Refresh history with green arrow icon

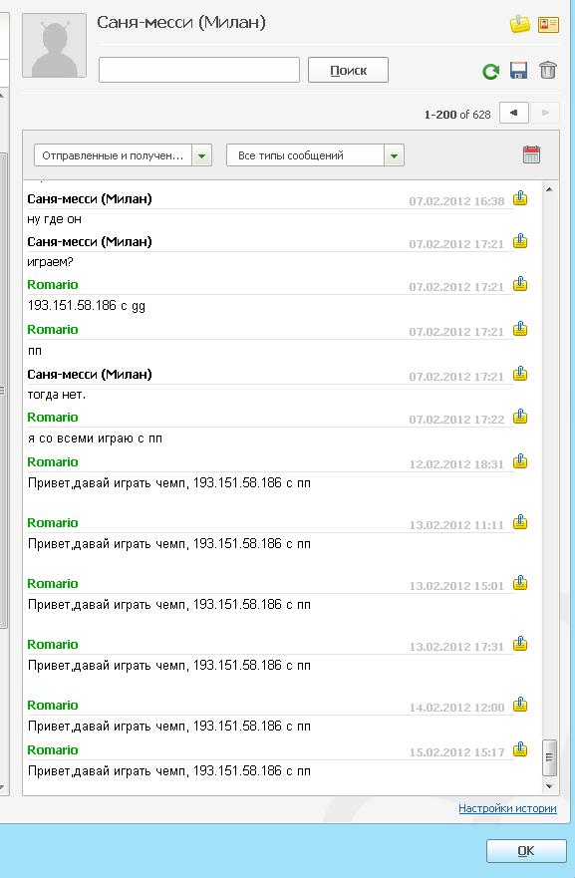click(x=491, y=71)
